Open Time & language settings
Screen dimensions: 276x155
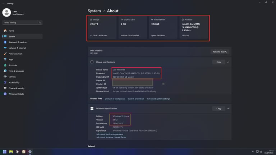coord(22,71)
